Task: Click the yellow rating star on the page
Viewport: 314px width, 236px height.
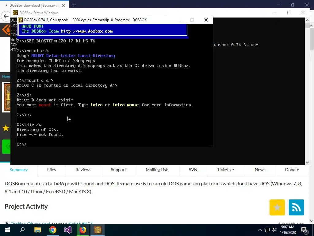Action: [x=6, y=128]
